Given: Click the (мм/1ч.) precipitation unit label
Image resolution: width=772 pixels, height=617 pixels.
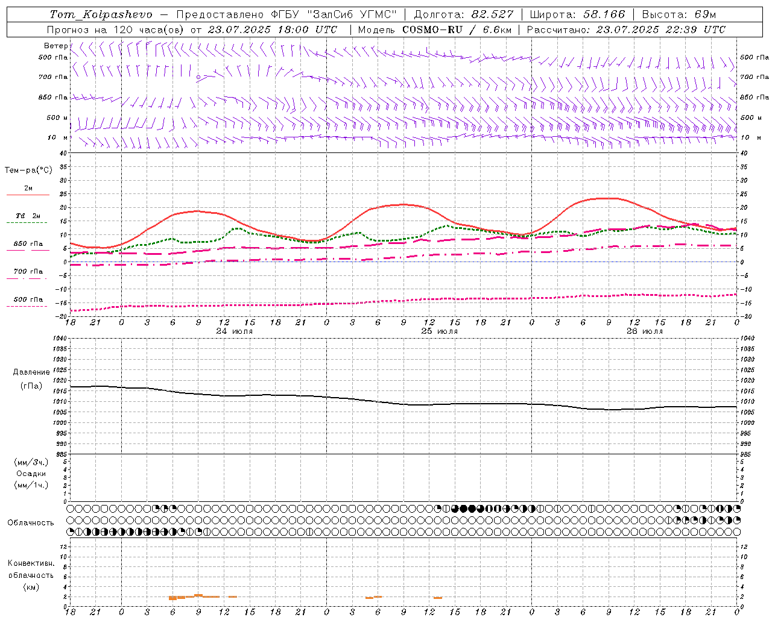Looking at the screenshot, I should [31, 485].
